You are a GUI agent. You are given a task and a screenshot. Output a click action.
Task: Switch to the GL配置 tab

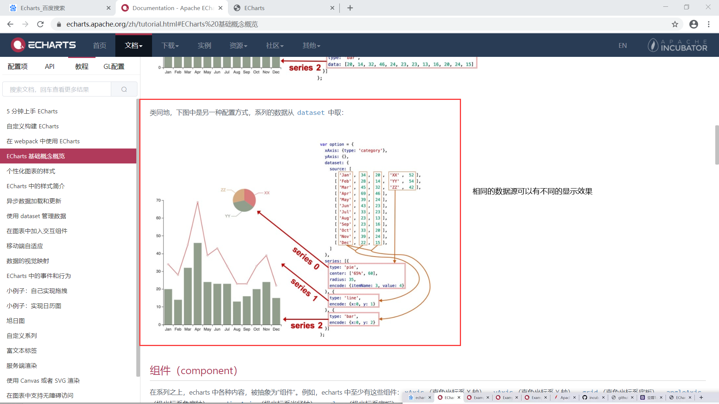[x=114, y=67]
